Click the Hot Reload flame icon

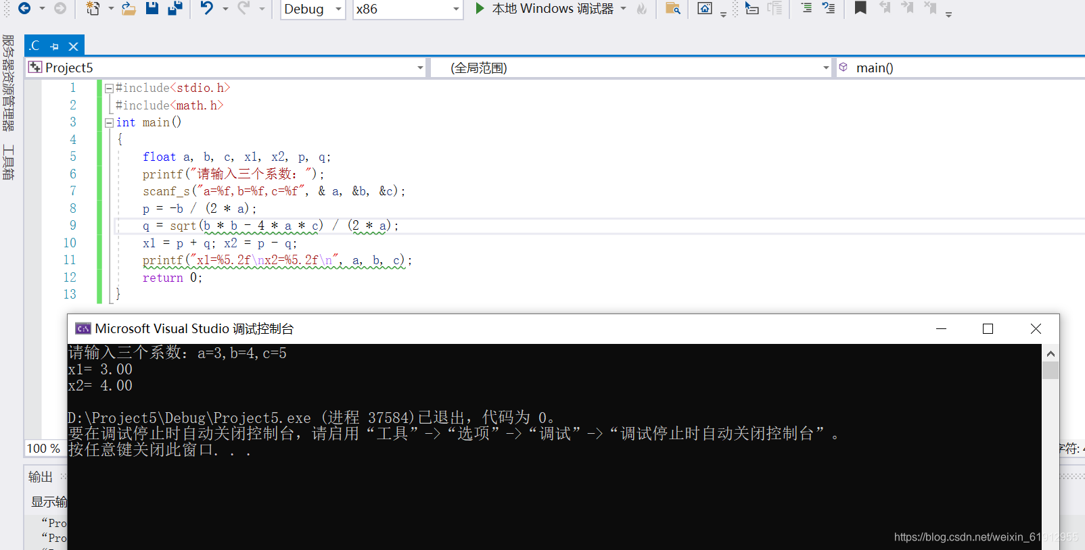(641, 9)
